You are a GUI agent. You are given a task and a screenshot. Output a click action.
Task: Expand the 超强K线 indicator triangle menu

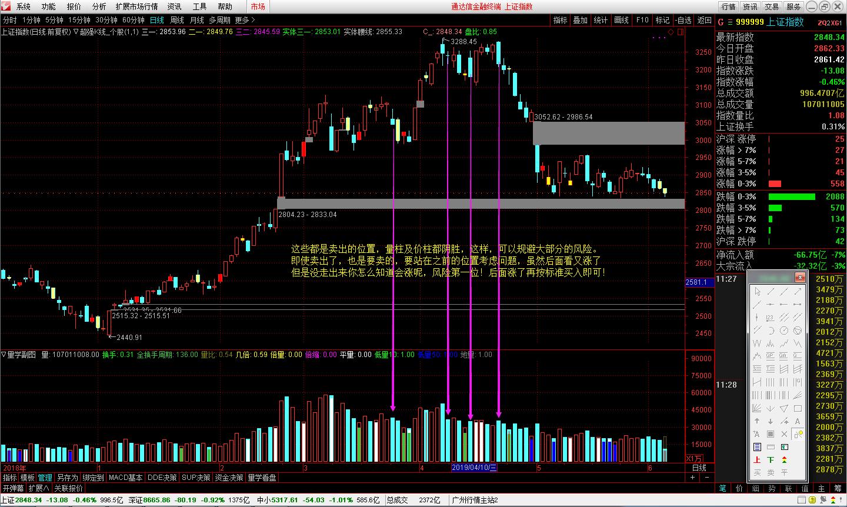click(76, 32)
